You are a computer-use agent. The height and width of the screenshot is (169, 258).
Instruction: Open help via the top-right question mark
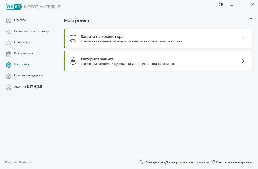[251, 20]
